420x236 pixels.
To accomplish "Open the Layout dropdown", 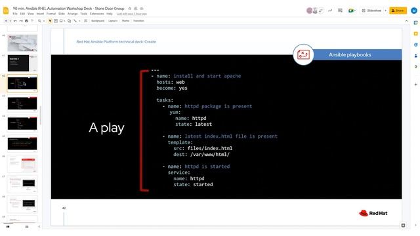I will coord(113,20).
